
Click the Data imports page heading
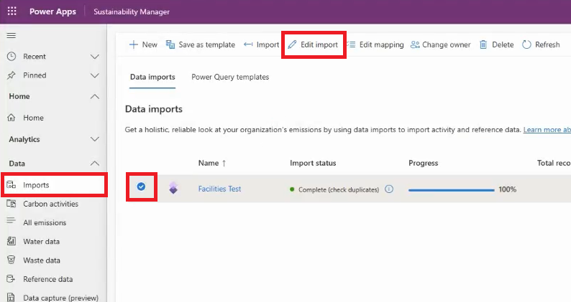[x=154, y=109]
